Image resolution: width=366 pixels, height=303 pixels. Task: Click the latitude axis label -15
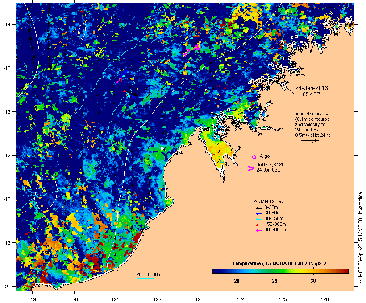click(6, 68)
